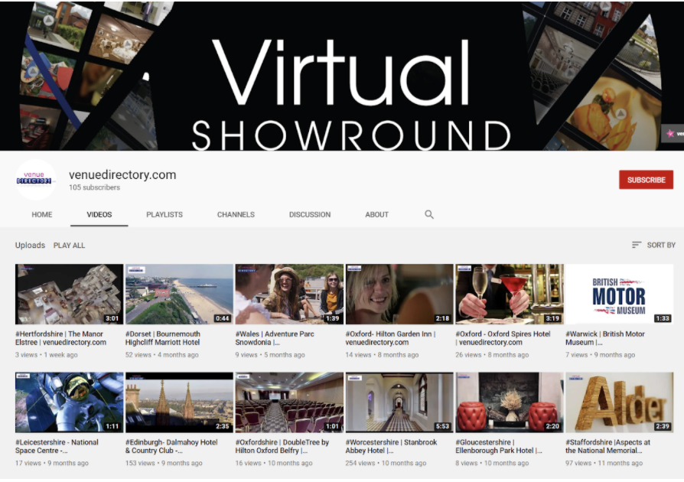Open the Stanbrook Abbey Hotel corridor thumbnail
684x482 pixels.
tap(399, 402)
